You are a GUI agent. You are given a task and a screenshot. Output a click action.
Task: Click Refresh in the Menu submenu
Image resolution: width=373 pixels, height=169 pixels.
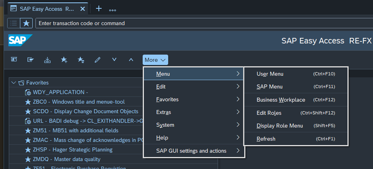coord(266,139)
